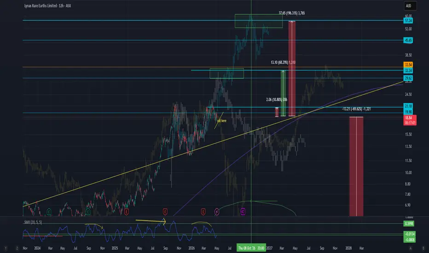
Task: Click the -0.0134 SMII value label
Action: [410, 234]
